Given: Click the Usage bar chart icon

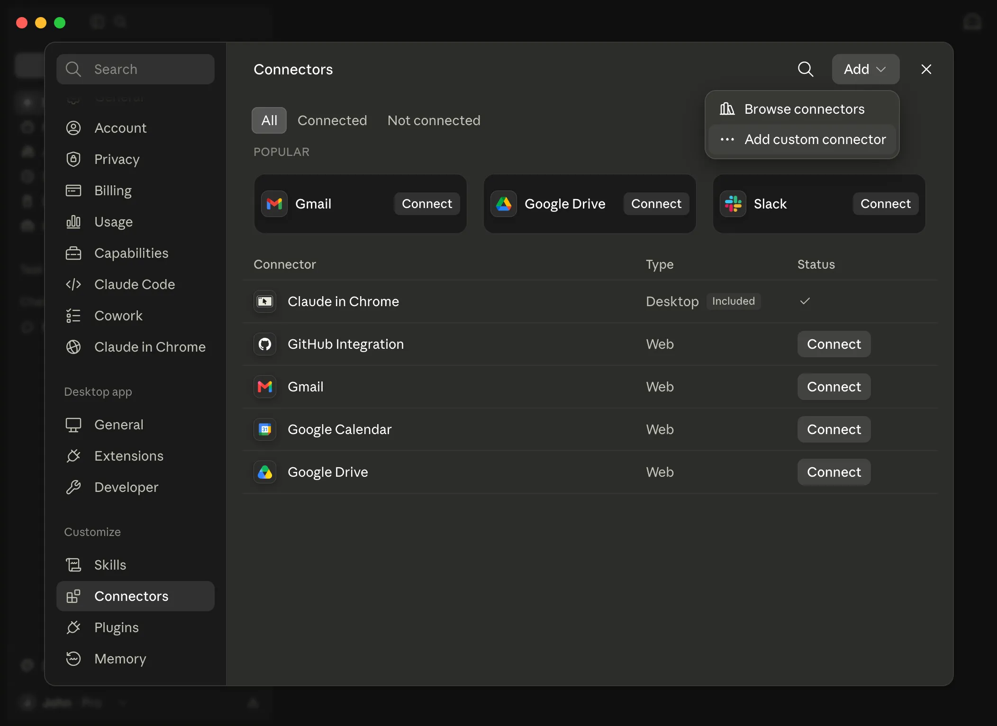Looking at the screenshot, I should pyautogui.click(x=73, y=222).
